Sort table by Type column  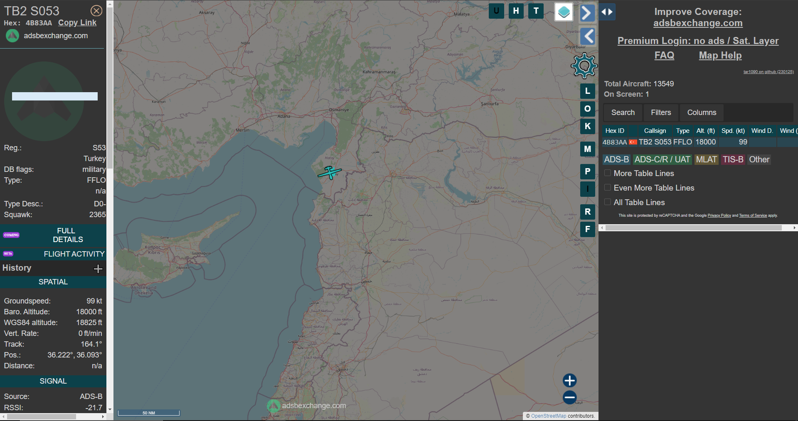click(682, 131)
